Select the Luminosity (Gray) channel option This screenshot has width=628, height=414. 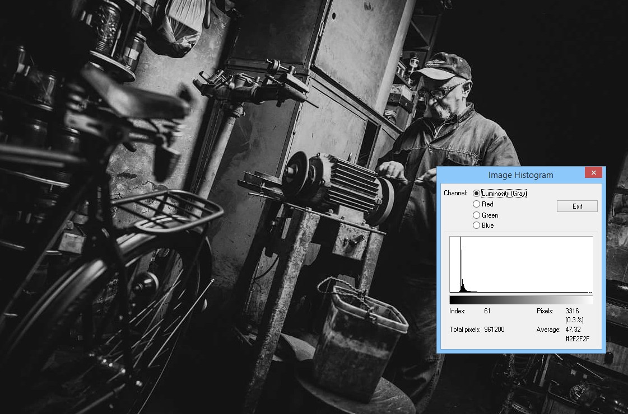pos(477,194)
